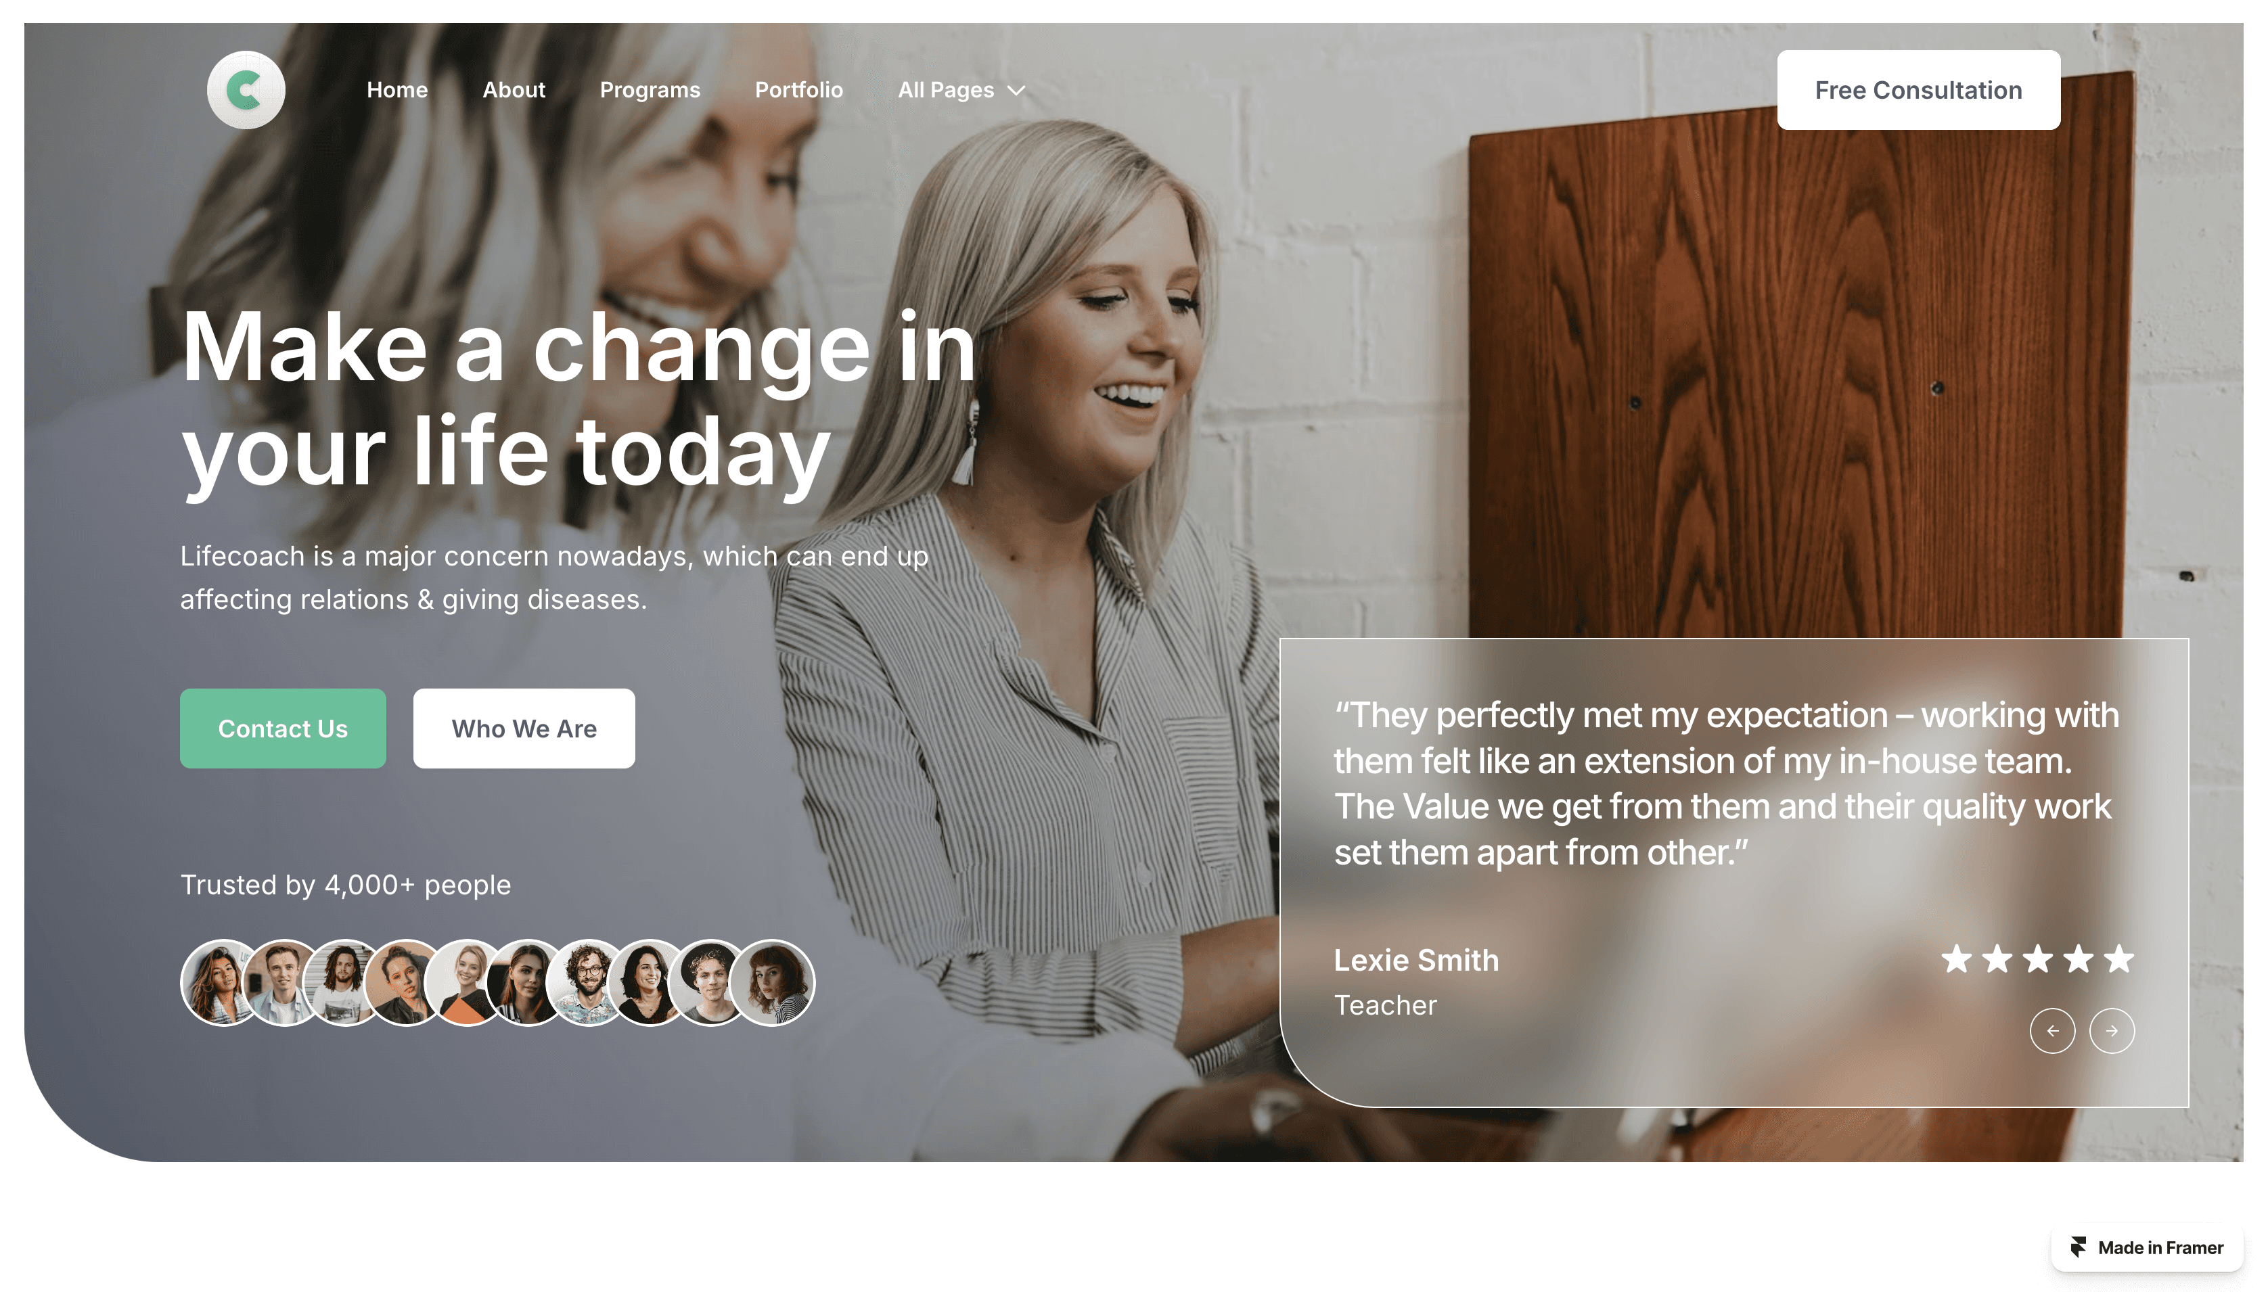Click the Framer logo icon in badge
Screen dimensions: 2268x1292
2077,1247
